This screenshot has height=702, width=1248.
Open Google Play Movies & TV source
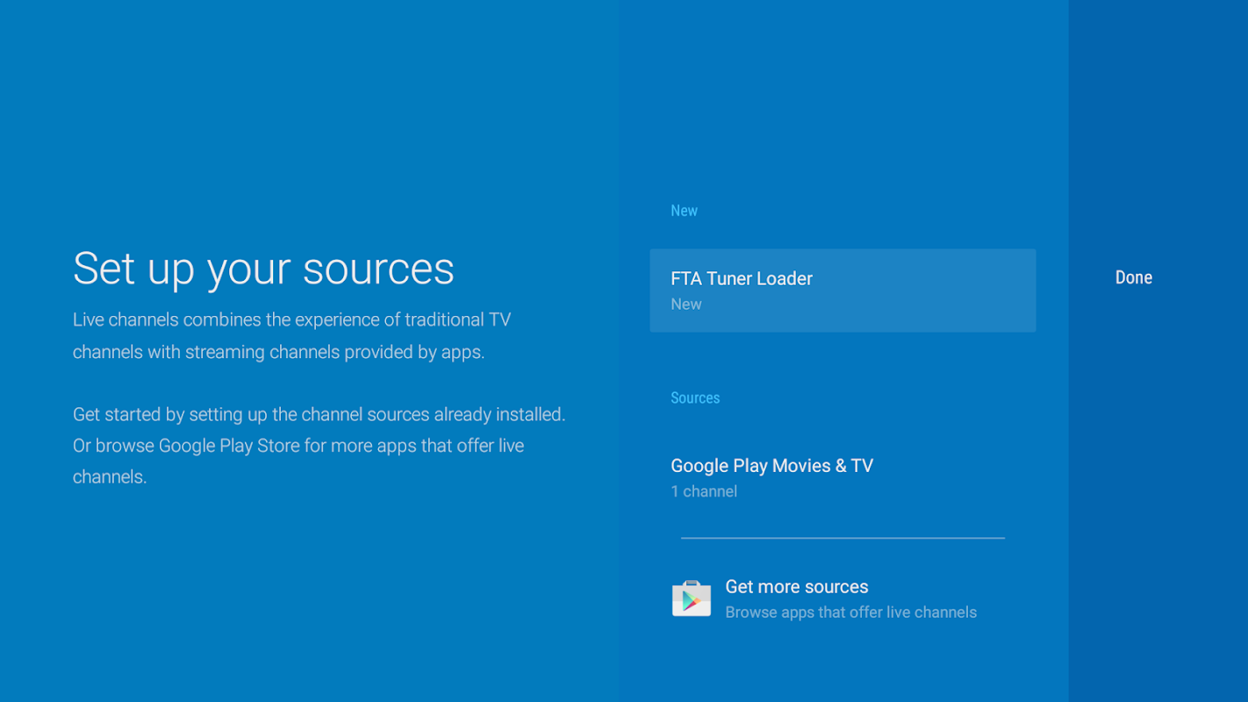843,477
